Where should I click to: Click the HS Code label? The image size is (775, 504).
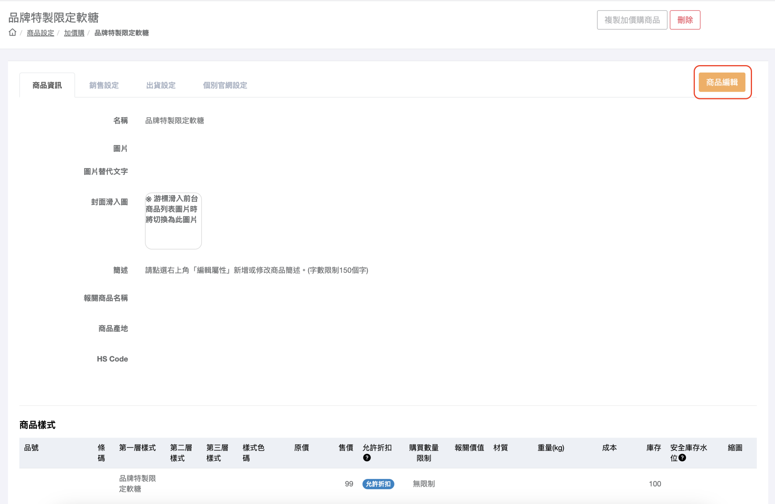(112, 359)
